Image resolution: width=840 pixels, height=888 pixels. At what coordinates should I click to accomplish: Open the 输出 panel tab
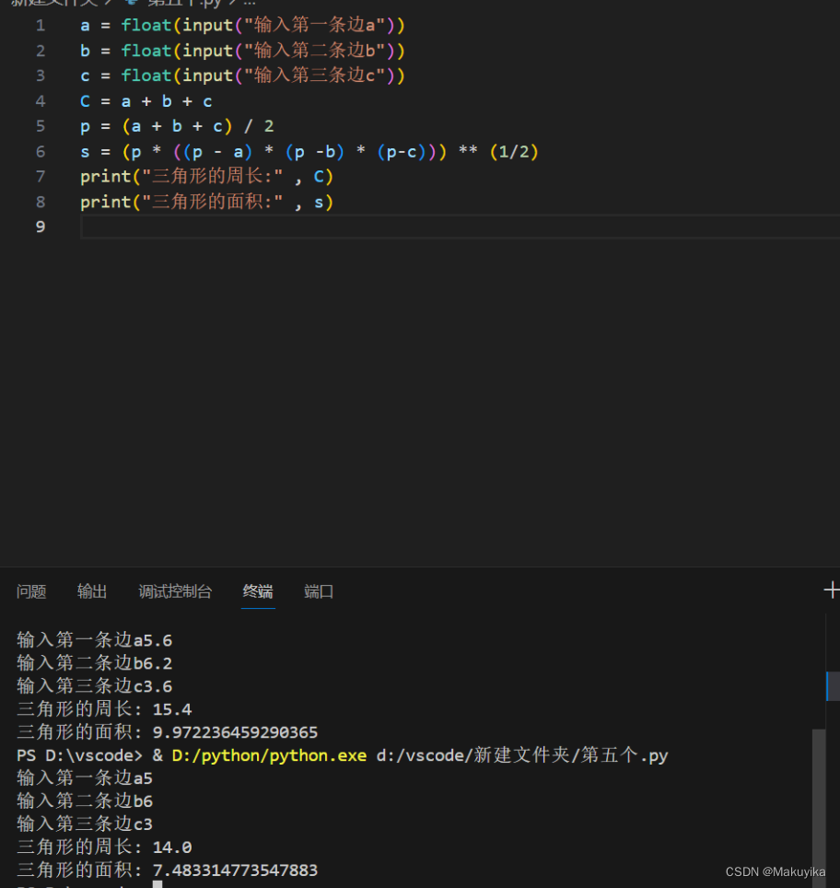[x=92, y=591]
